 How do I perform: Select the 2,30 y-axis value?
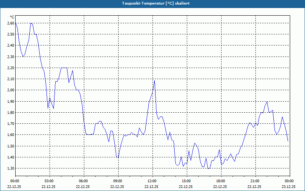coord(11,57)
